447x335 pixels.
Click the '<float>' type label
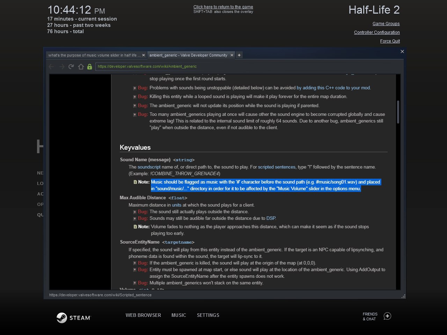[x=178, y=198]
